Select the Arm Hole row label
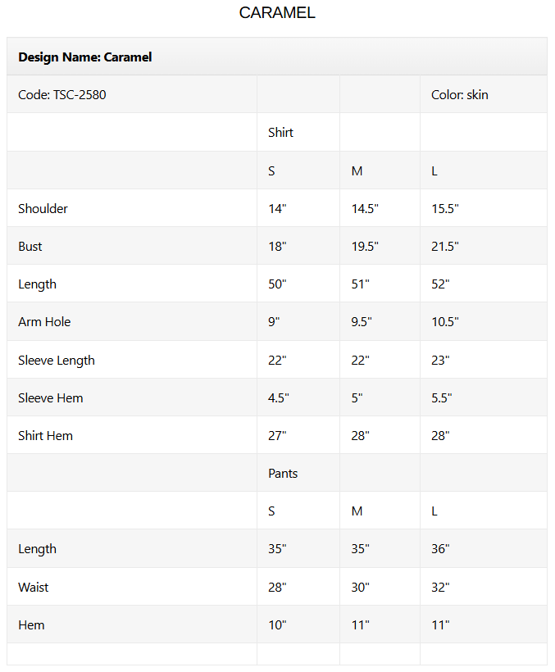 pos(44,322)
